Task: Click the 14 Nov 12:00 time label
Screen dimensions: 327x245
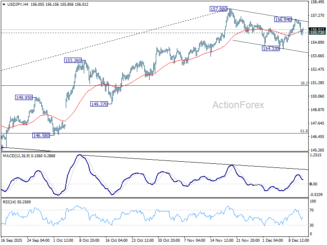Action: tap(221, 241)
